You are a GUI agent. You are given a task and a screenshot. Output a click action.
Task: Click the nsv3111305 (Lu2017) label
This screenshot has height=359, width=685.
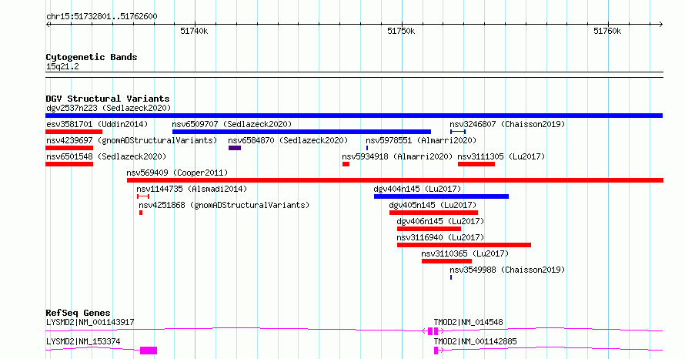(x=501, y=156)
